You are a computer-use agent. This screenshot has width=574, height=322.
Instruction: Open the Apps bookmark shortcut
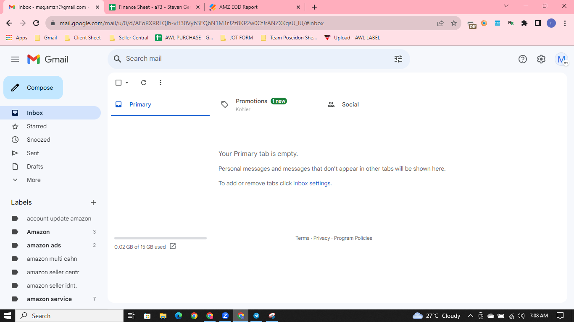[x=17, y=38]
